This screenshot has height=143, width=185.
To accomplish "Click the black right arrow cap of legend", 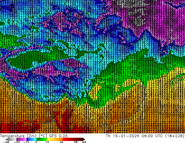I will [x=84, y=139].
